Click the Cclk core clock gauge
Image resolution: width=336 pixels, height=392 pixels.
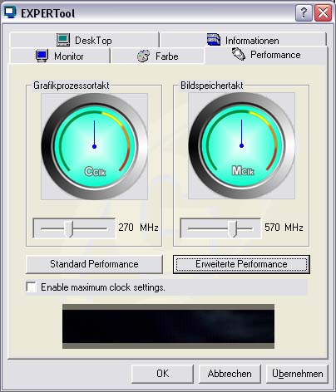pos(94,146)
